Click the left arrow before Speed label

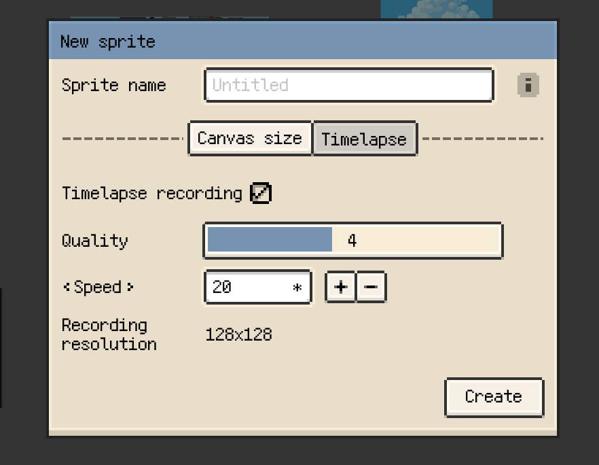66,288
